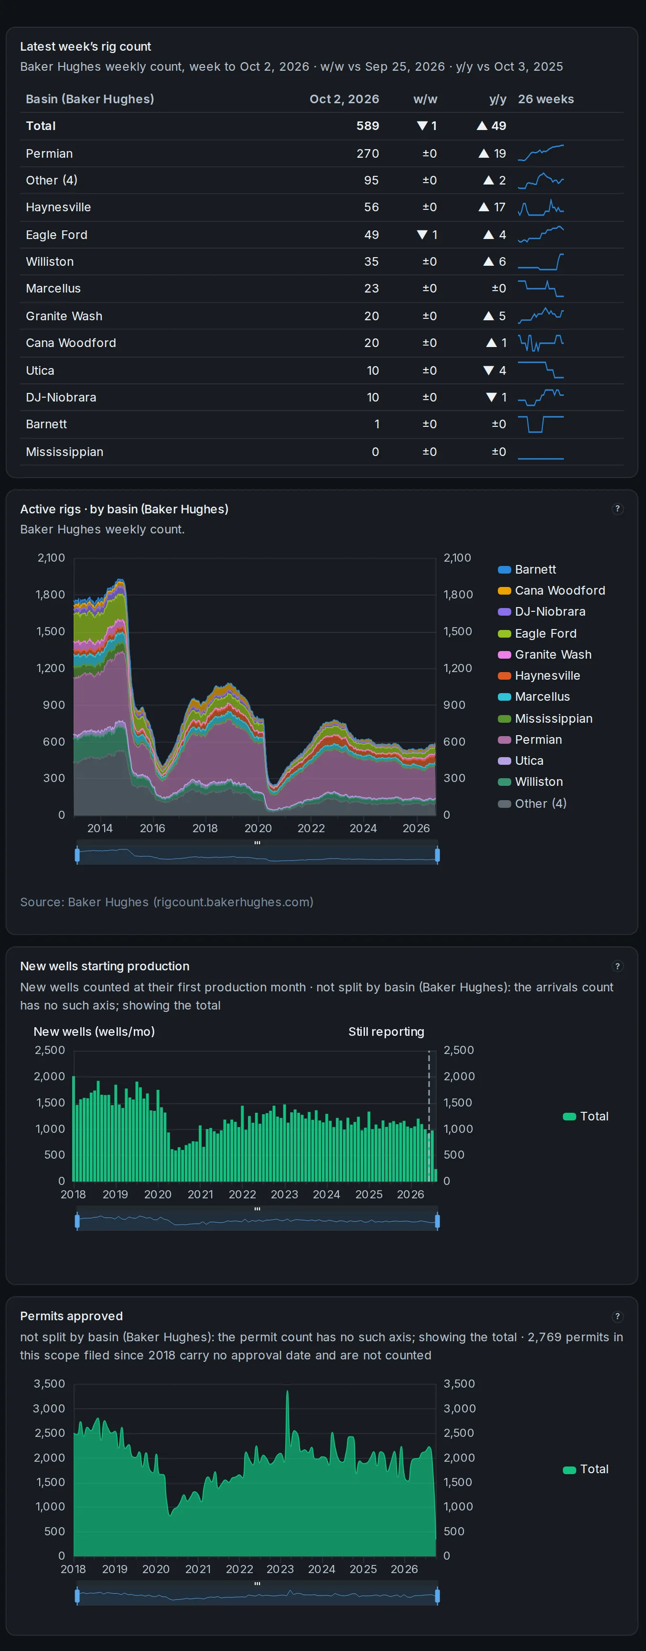Click Williston 26-week sparkline

coord(541,261)
